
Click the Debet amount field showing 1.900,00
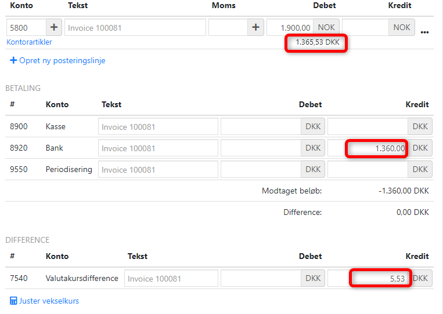(290, 27)
